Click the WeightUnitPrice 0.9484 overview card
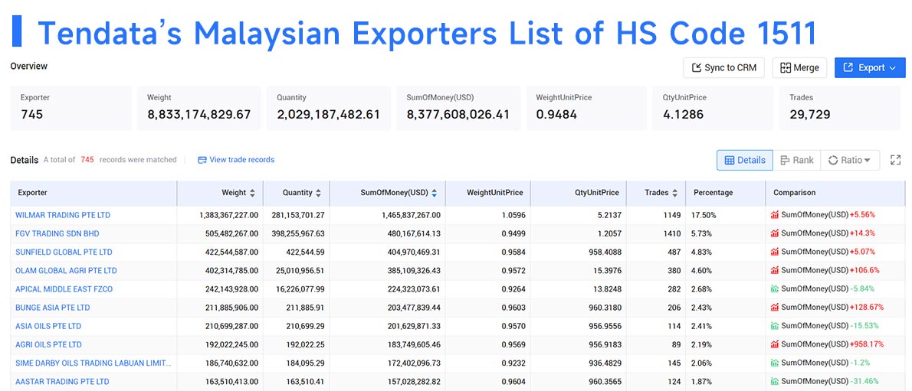 [586, 107]
